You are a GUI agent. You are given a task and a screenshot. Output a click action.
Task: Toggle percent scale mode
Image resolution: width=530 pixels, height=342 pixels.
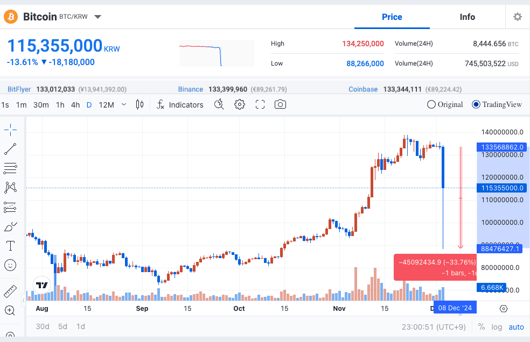tap(482, 327)
